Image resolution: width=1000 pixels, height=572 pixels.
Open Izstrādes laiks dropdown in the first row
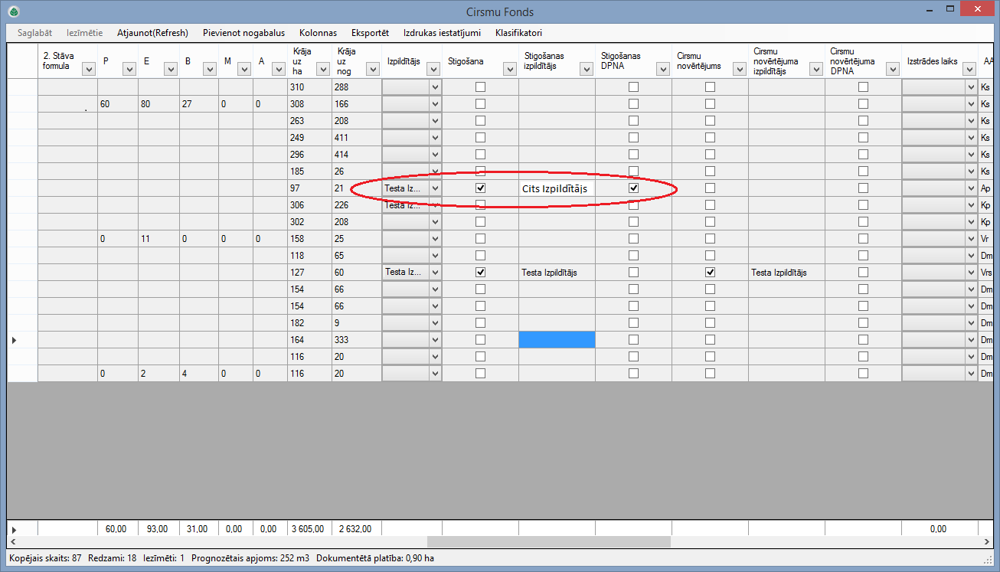click(x=970, y=87)
